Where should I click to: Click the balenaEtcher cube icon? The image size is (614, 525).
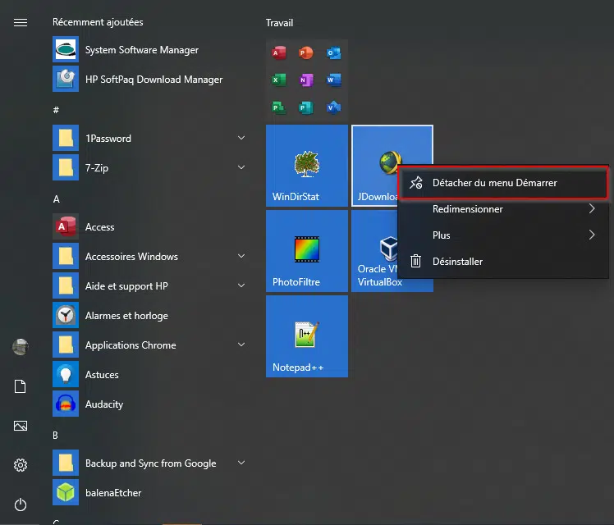(66, 492)
